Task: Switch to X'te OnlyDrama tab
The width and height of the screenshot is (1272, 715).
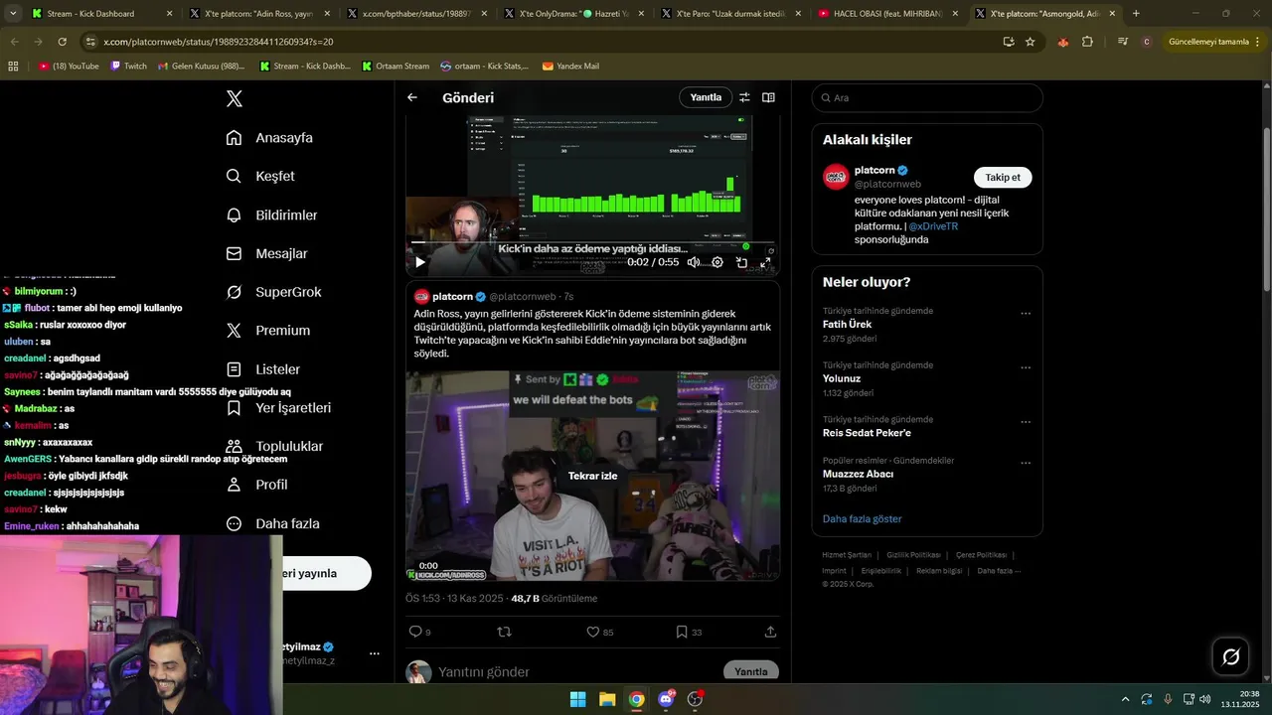Action: click(573, 14)
